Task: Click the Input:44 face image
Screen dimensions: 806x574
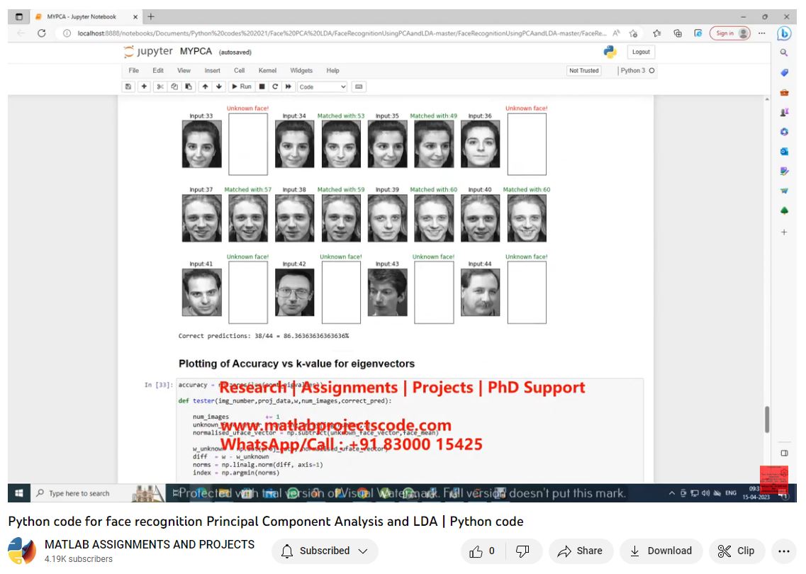Action: (480, 292)
